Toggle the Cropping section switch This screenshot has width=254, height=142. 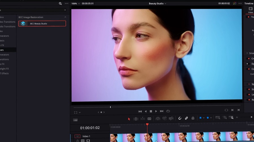tap(248, 59)
